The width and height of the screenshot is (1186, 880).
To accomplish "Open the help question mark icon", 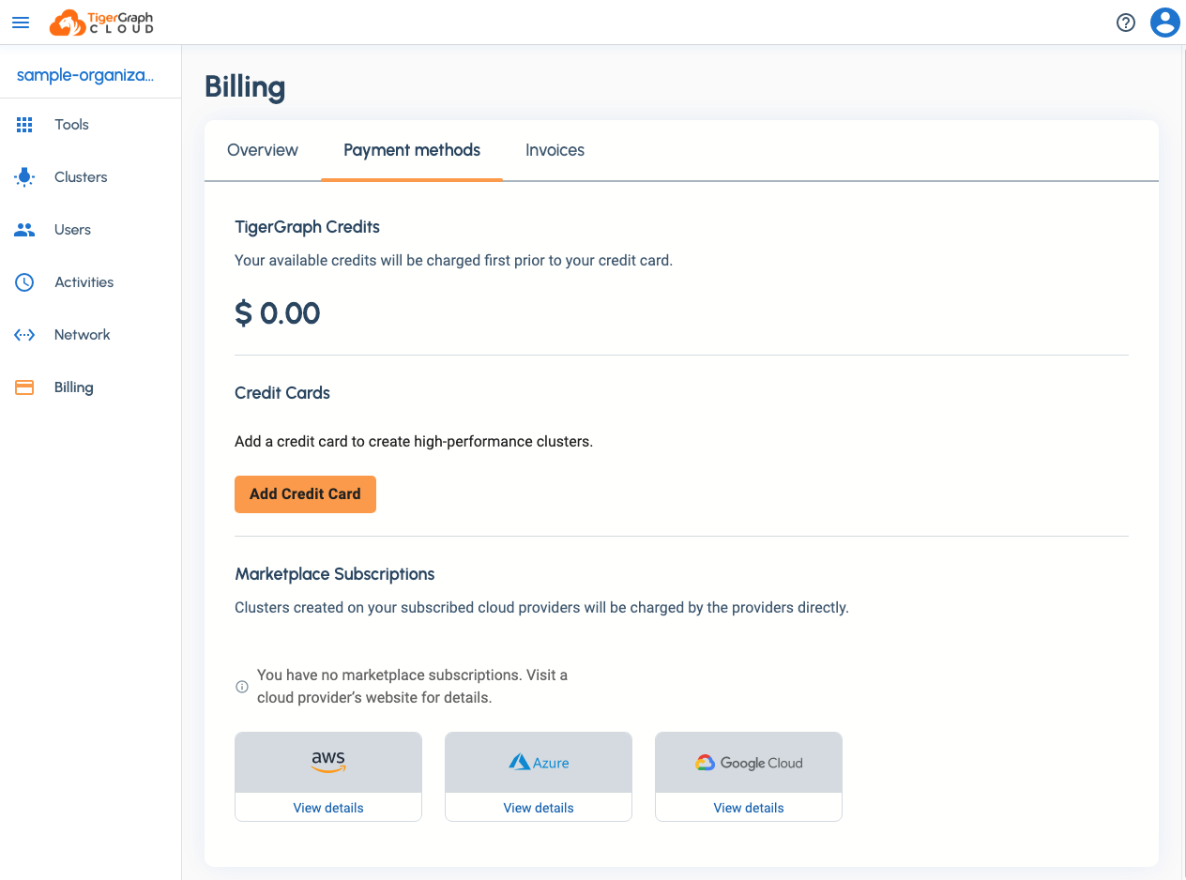I will [1125, 23].
